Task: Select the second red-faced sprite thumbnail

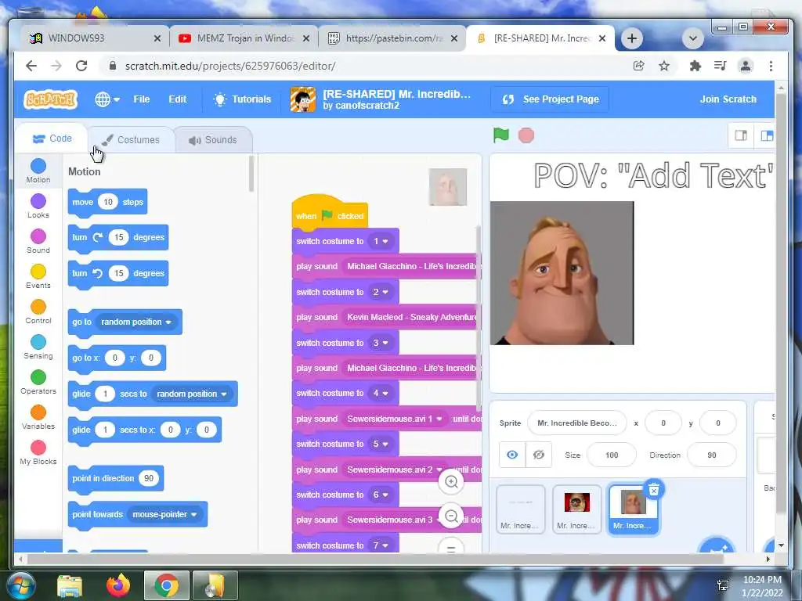Action: (x=576, y=509)
